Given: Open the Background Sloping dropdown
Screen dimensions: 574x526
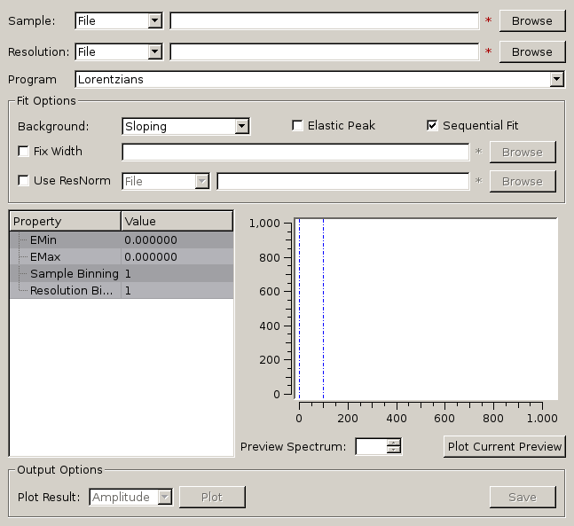Looking at the screenshot, I should 185,127.
